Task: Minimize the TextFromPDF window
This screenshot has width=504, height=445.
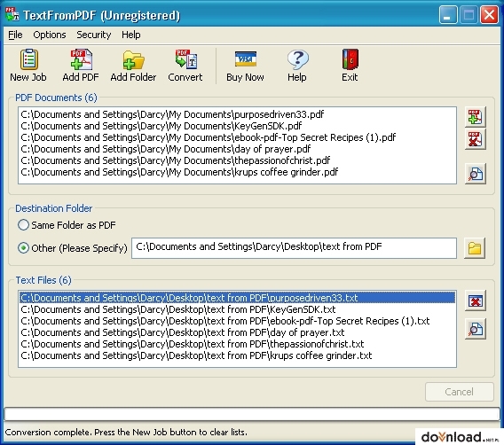Action: (x=448, y=15)
